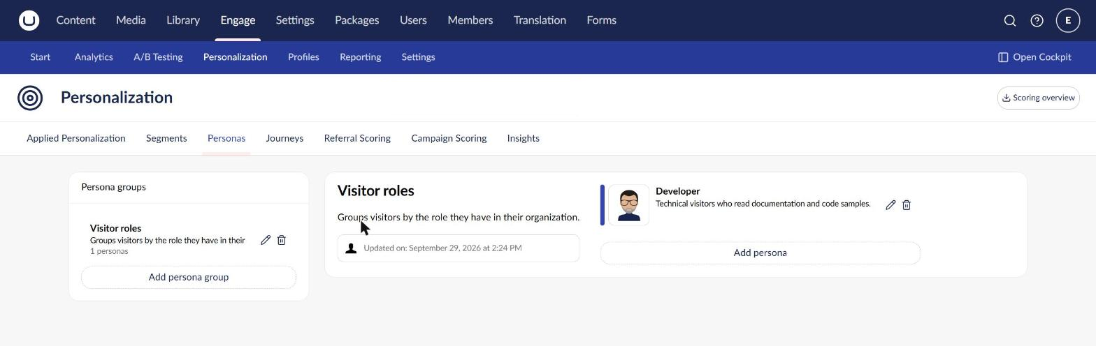1096x346 pixels.
Task: Click the Add persona button
Action: pos(760,253)
